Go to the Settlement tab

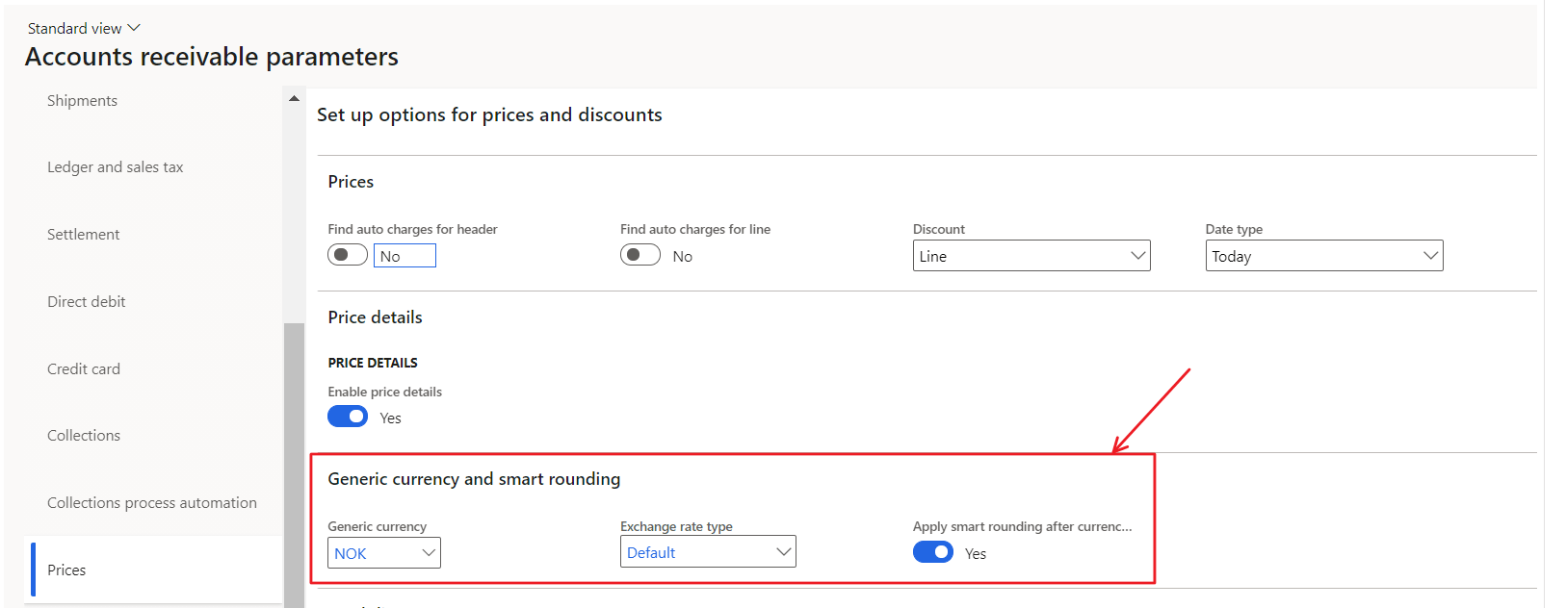pos(83,235)
